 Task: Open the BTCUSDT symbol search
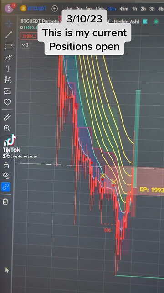pyautogui.click(x=34, y=8)
